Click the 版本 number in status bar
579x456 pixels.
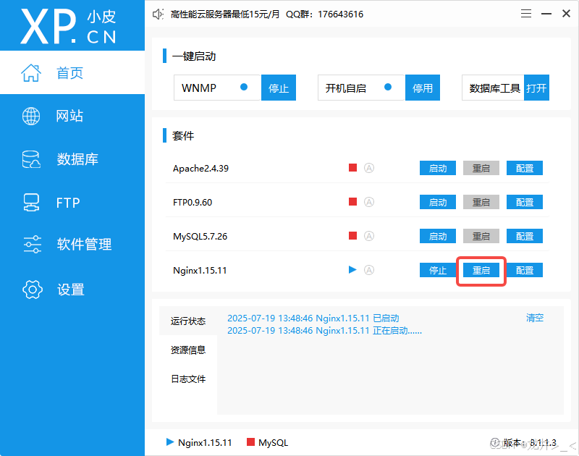pos(530,442)
